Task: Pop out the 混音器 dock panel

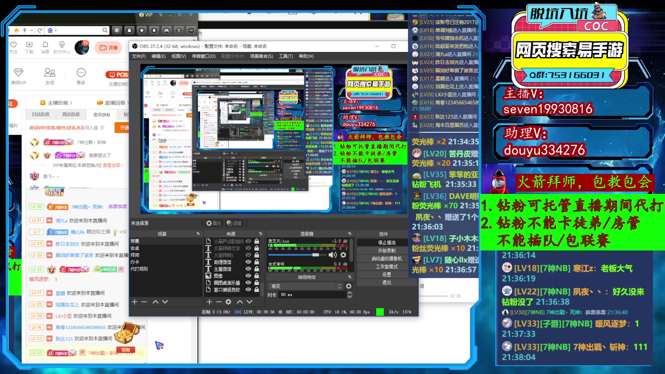Action: (350, 234)
